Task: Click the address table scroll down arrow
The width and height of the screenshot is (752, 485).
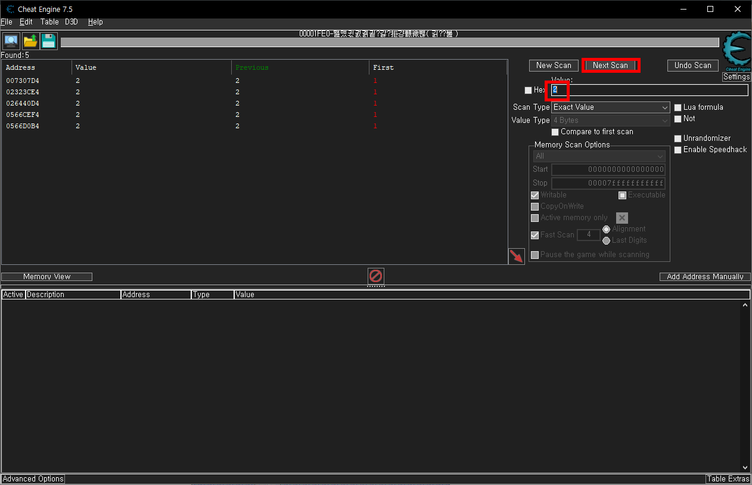Action: click(745, 468)
